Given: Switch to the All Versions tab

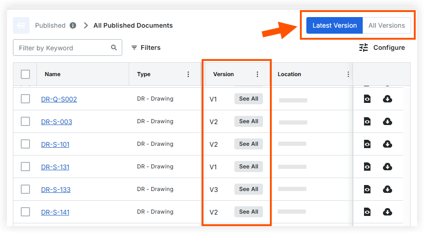Looking at the screenshot, I should click(x=387, y=25).
